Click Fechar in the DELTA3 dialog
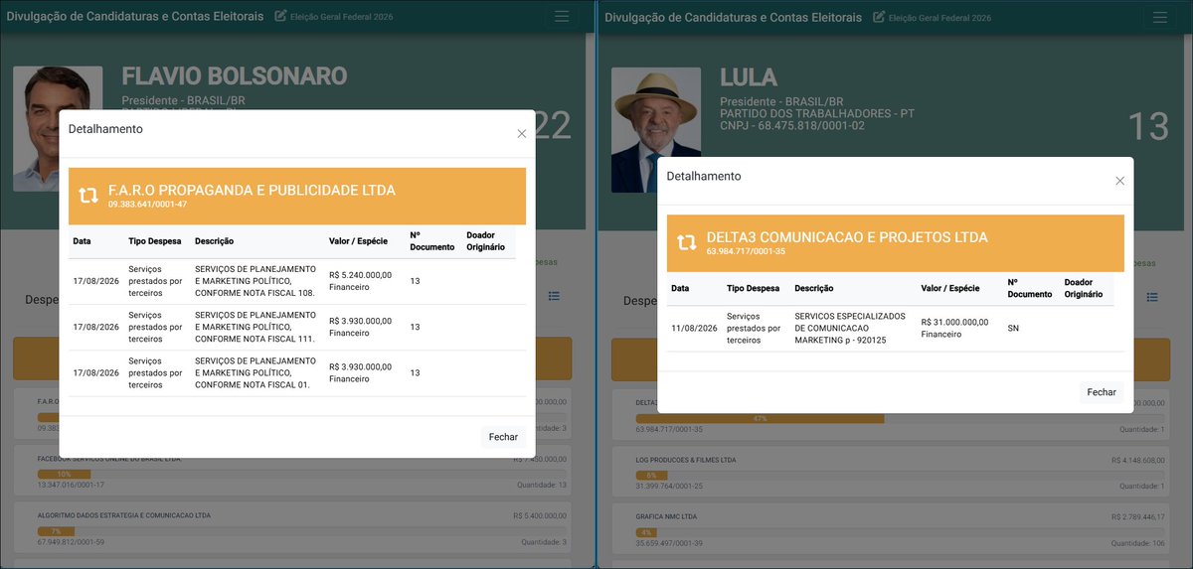 click(1102, 392)
